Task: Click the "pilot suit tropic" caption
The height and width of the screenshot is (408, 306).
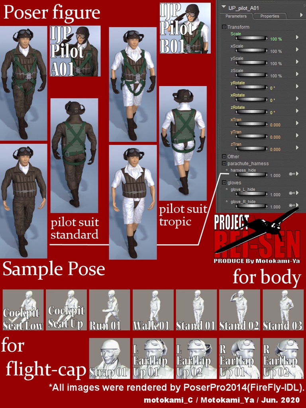Action: pos(183,216)
